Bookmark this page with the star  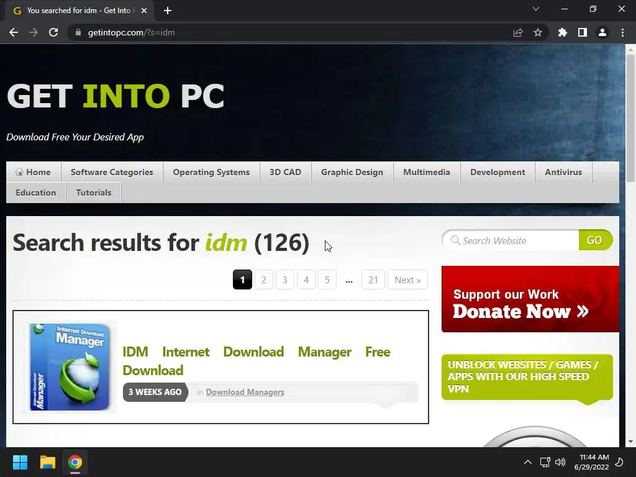click(538, 32)
